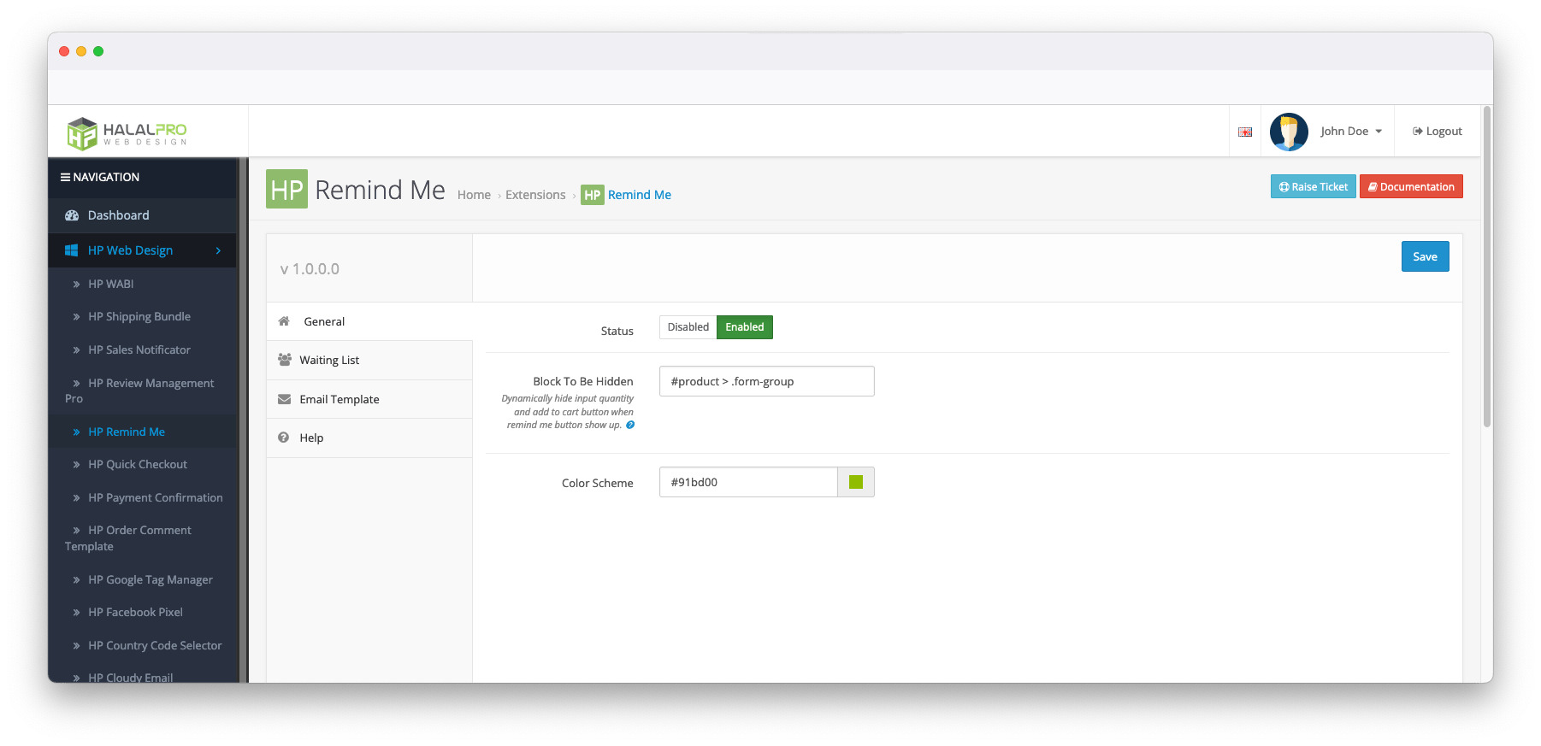Image resolution: width=1541 pixels, height=746 pixels.
Task: Click the NAVIGATION header label
Action: tap(106, 178)
